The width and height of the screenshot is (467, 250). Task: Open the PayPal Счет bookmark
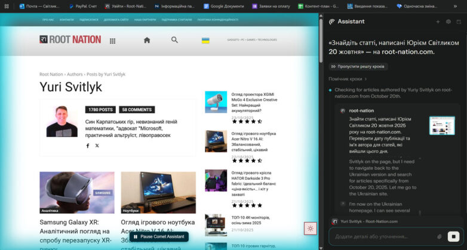83,6
